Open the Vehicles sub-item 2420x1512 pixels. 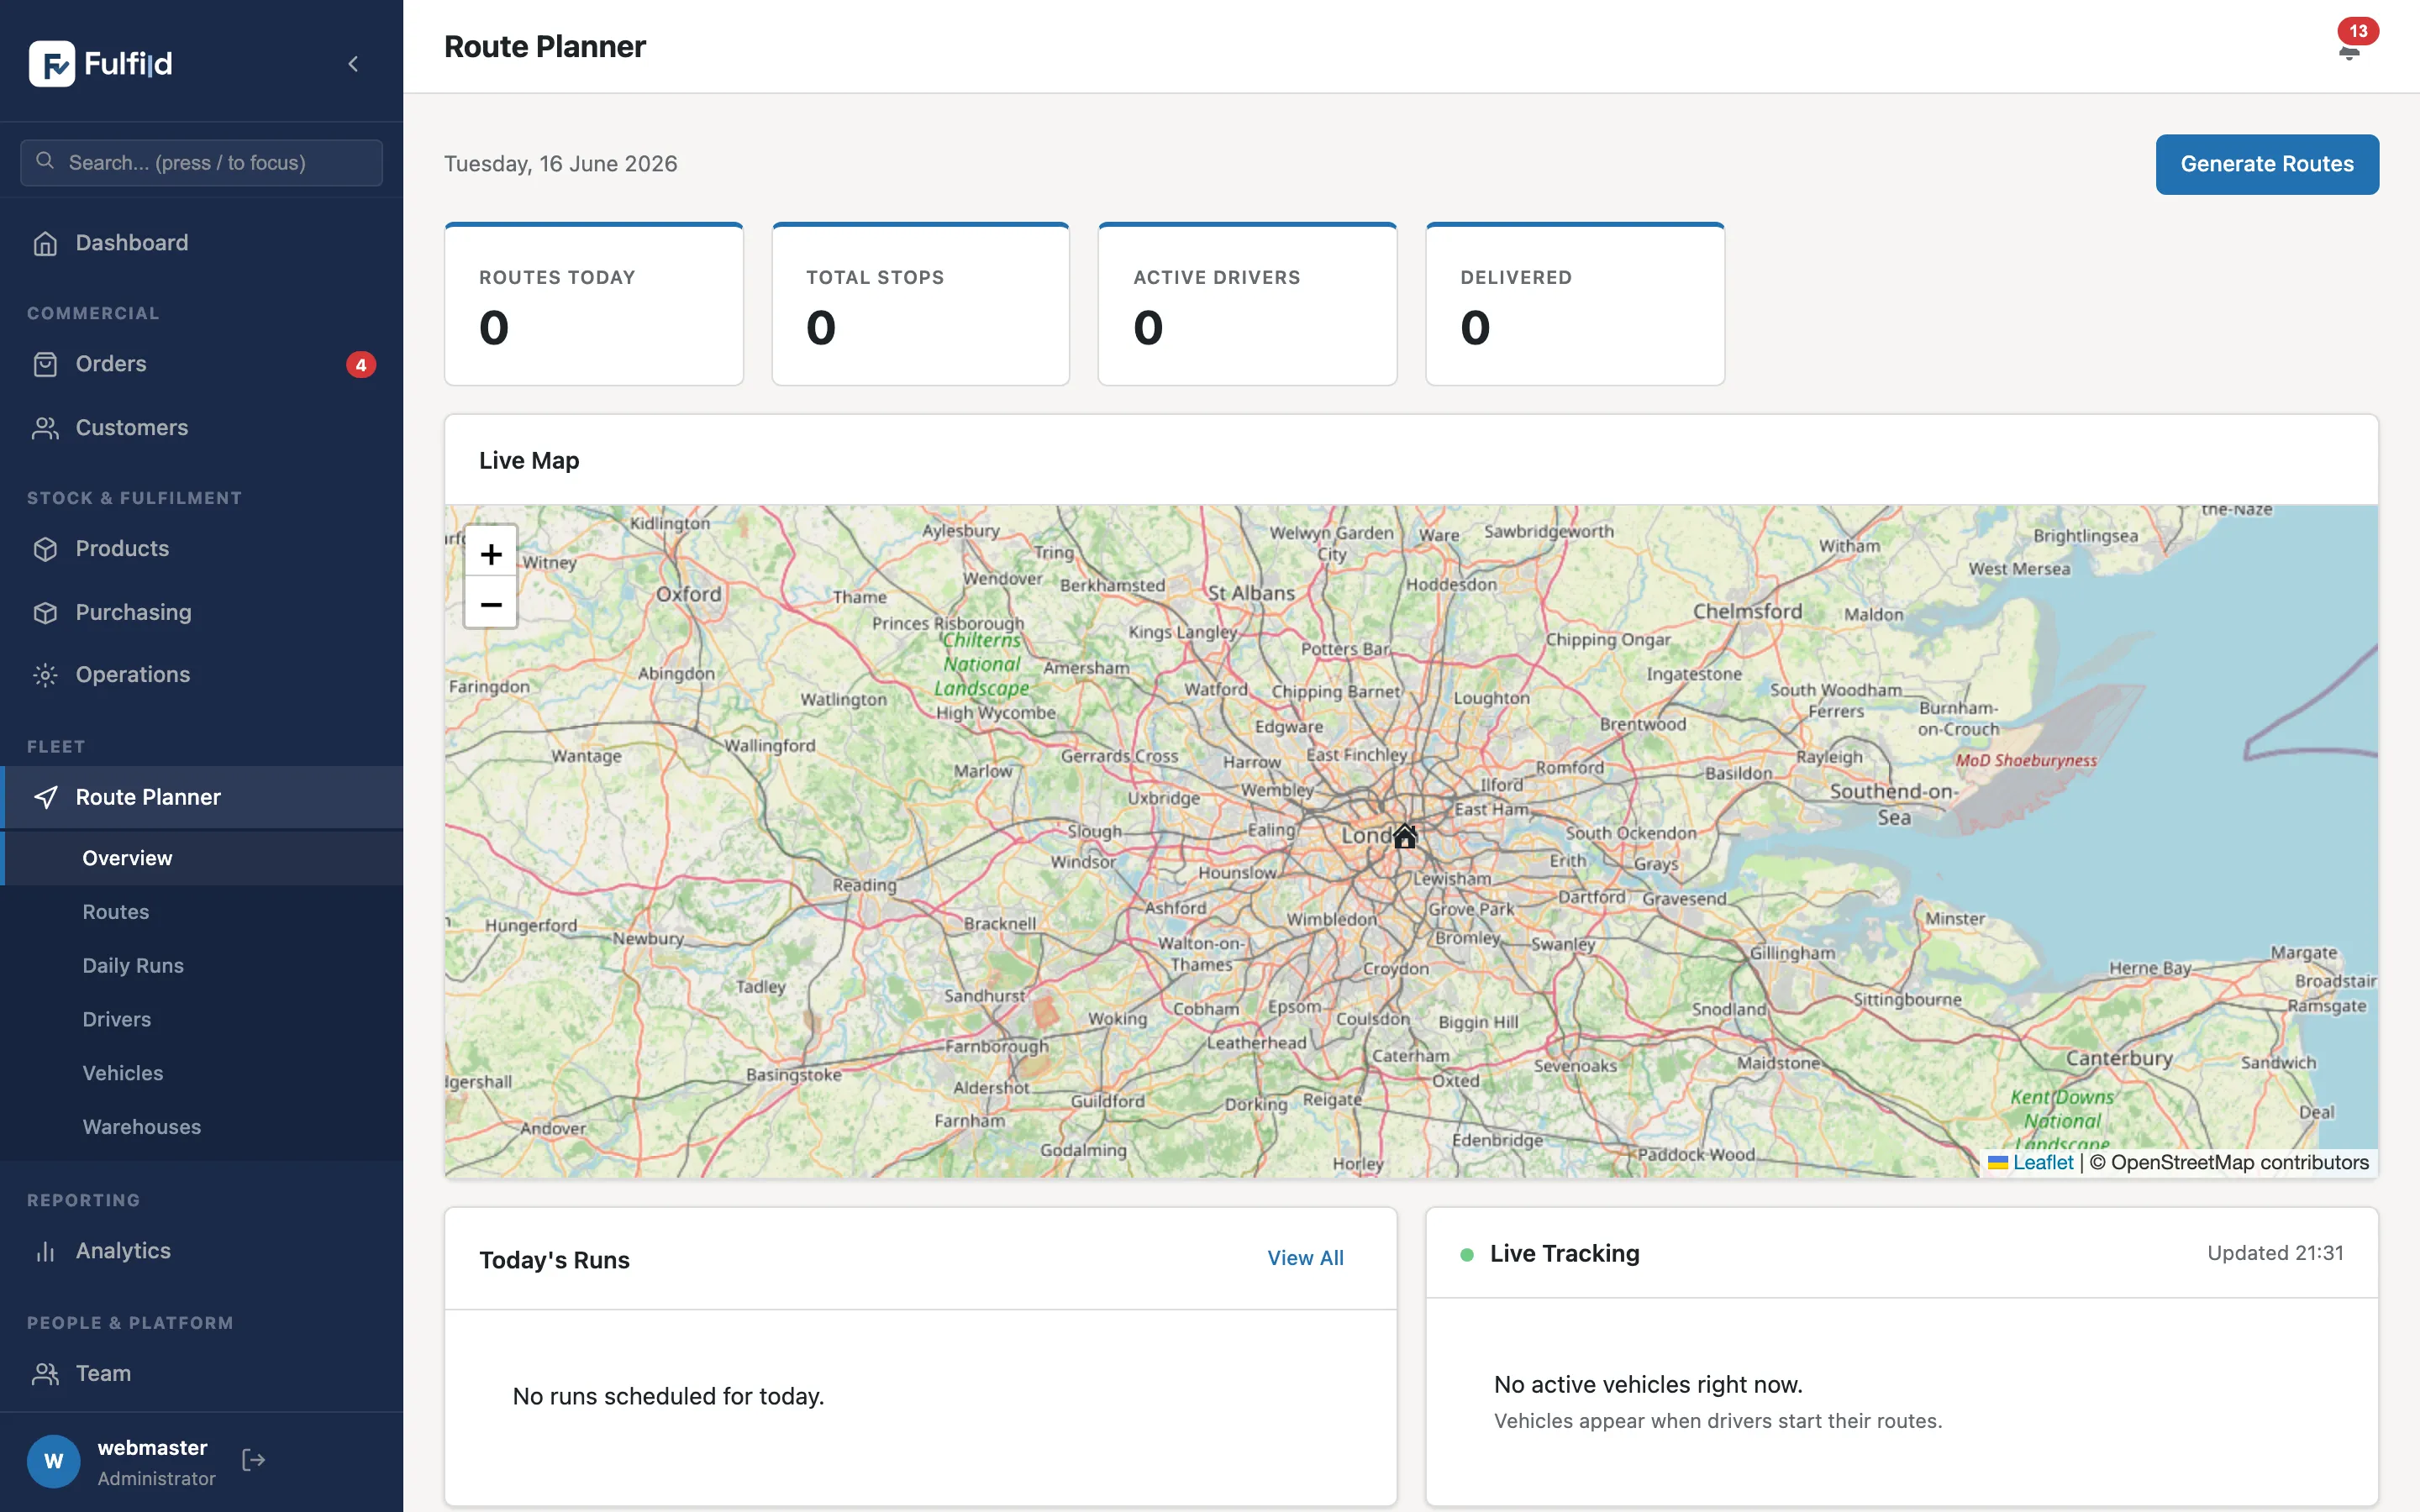(x=201, y=1074)
